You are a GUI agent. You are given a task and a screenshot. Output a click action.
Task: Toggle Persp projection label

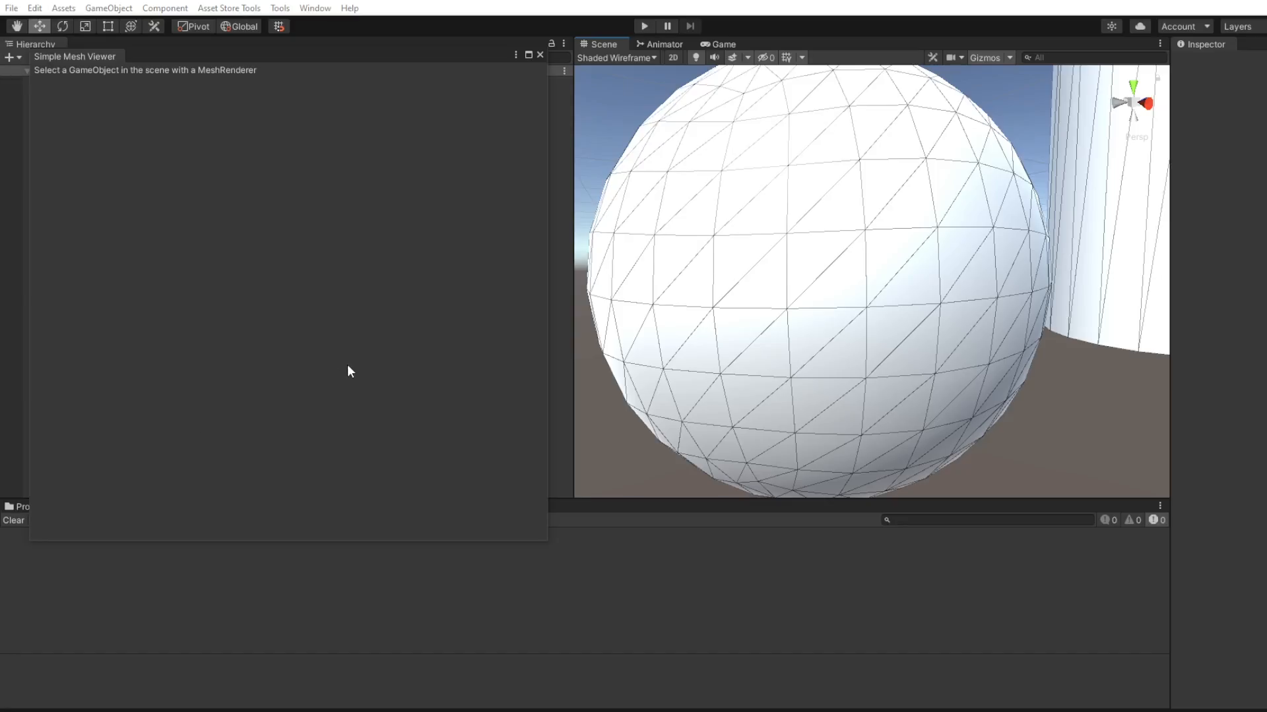(1136, 137)
